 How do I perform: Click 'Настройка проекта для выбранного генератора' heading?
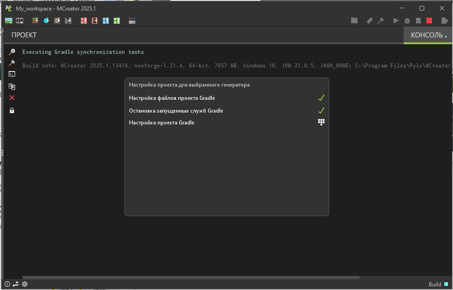point(189,85)
